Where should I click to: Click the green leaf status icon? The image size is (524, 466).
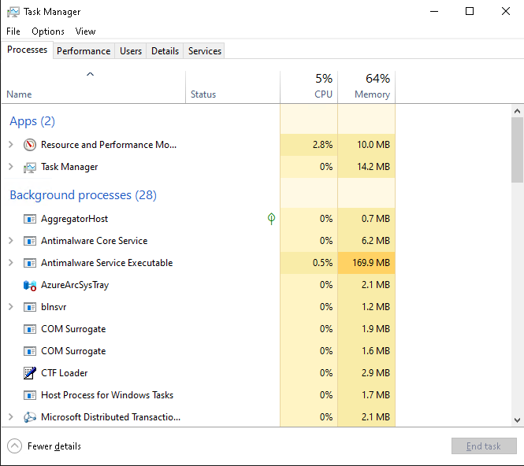[271, 219]
